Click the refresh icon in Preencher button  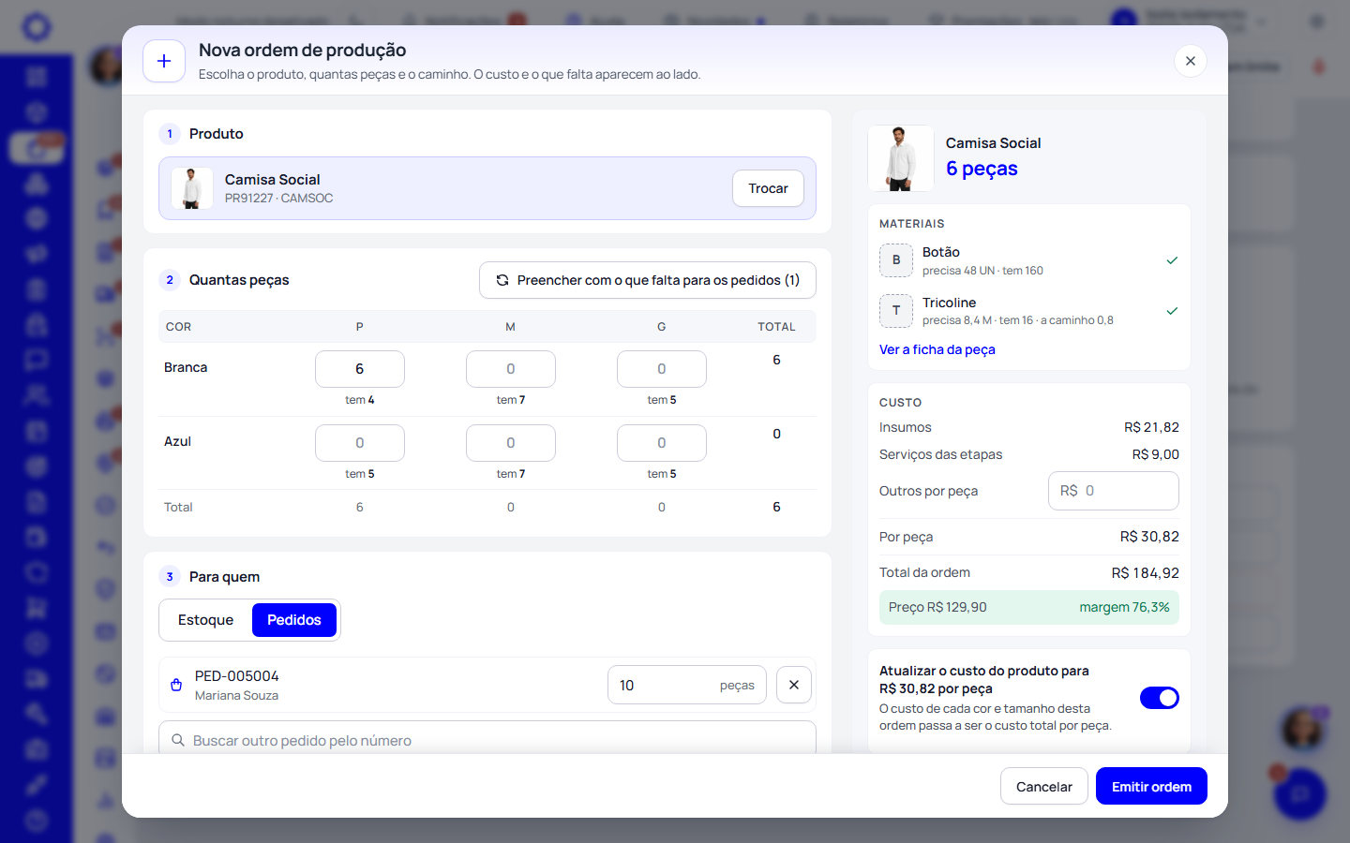502,280
